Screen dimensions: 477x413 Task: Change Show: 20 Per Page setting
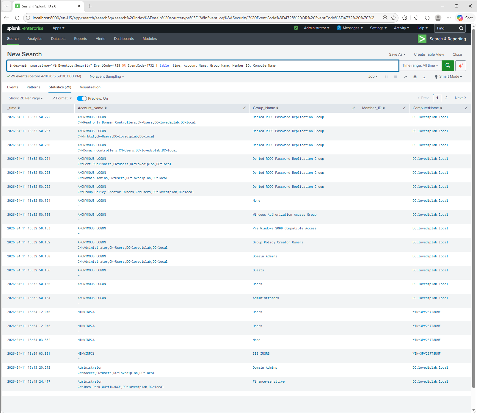[26, 98]
